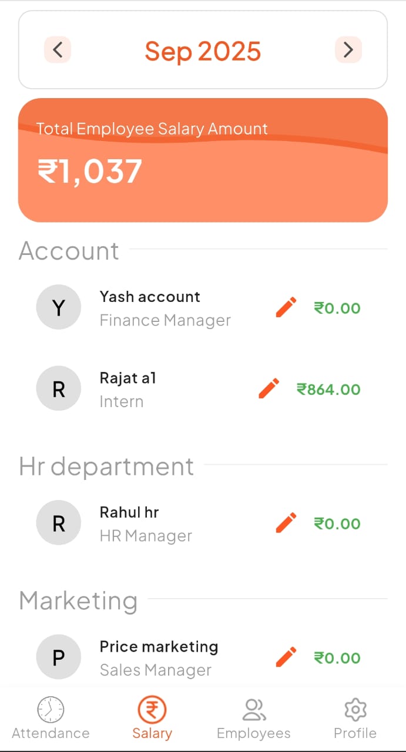Screen dimensions: 406x752
Task: Open the Attendance clock icon
Action: click(51, 710)
